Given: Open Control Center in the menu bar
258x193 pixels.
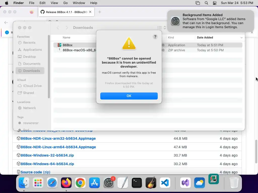Looking at the screenshot, I should point(215,3).
